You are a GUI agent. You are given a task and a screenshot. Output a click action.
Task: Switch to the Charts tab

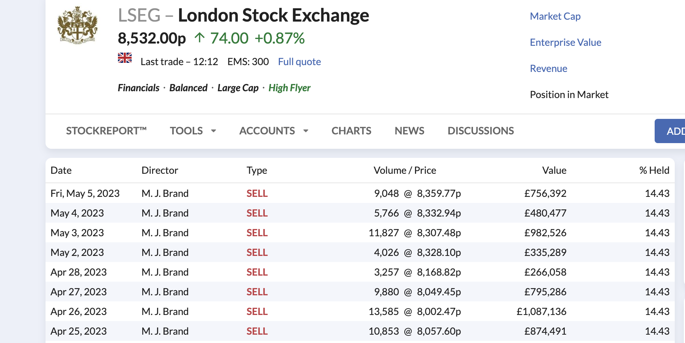coord(351,131)
